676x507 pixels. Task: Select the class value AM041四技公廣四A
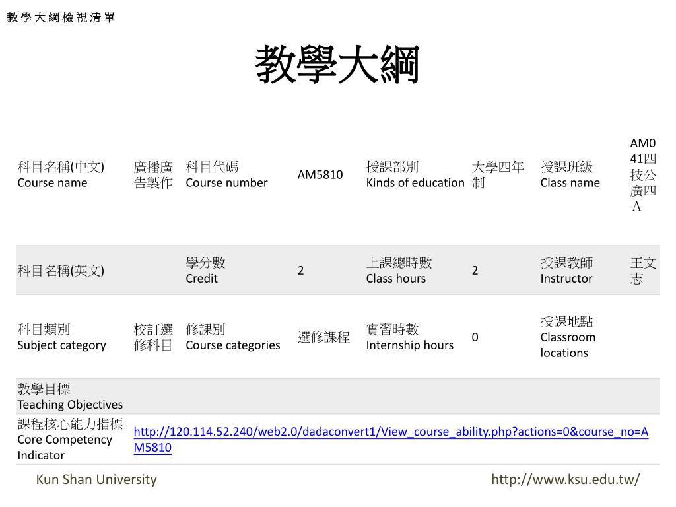coord(643,174)
